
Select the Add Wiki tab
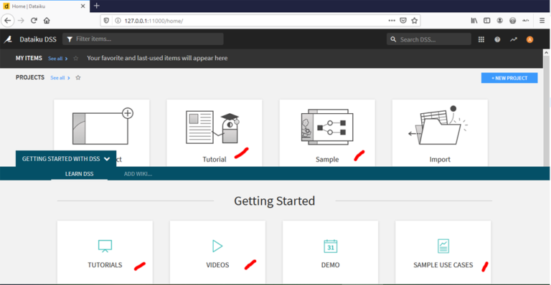tap(138, 174)
